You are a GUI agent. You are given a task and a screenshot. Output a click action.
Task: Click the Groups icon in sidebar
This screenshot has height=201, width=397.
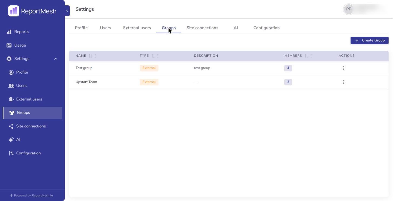click(12, 113)
